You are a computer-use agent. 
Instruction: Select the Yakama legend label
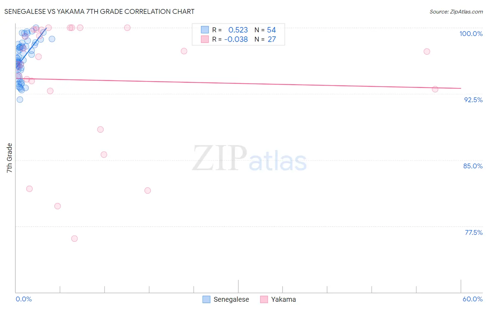coord(283,299)
